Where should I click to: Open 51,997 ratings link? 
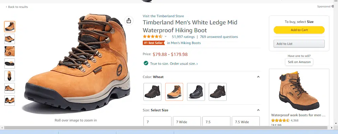[x=183, y=37]
